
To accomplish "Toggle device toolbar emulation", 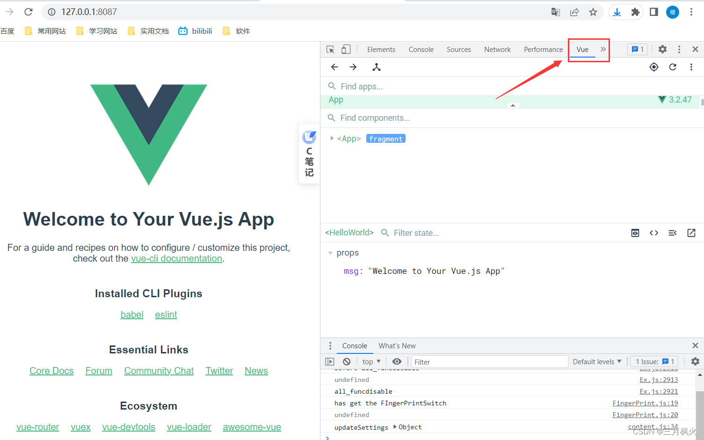I will tap(346, 49).
